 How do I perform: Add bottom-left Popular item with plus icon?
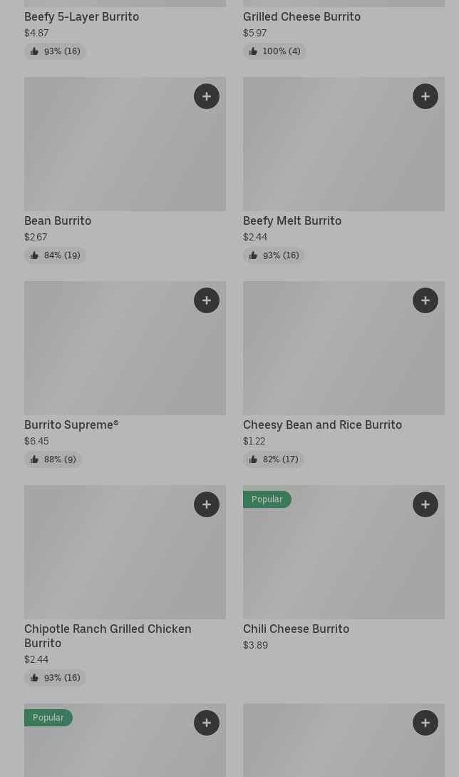point(207,723)
